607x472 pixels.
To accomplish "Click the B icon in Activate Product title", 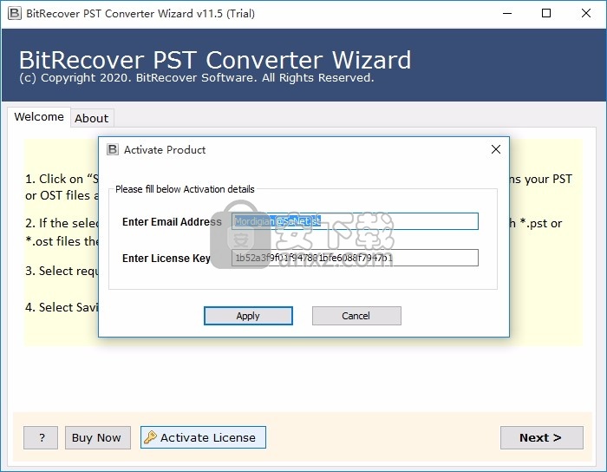I will 113,149.
